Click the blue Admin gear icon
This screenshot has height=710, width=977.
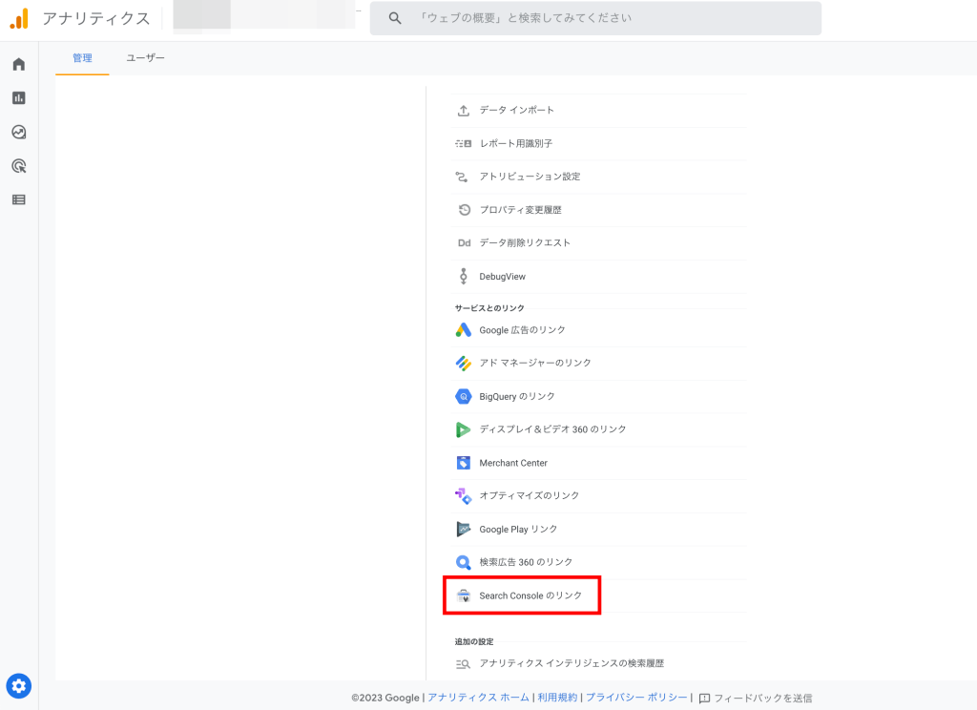19,686
